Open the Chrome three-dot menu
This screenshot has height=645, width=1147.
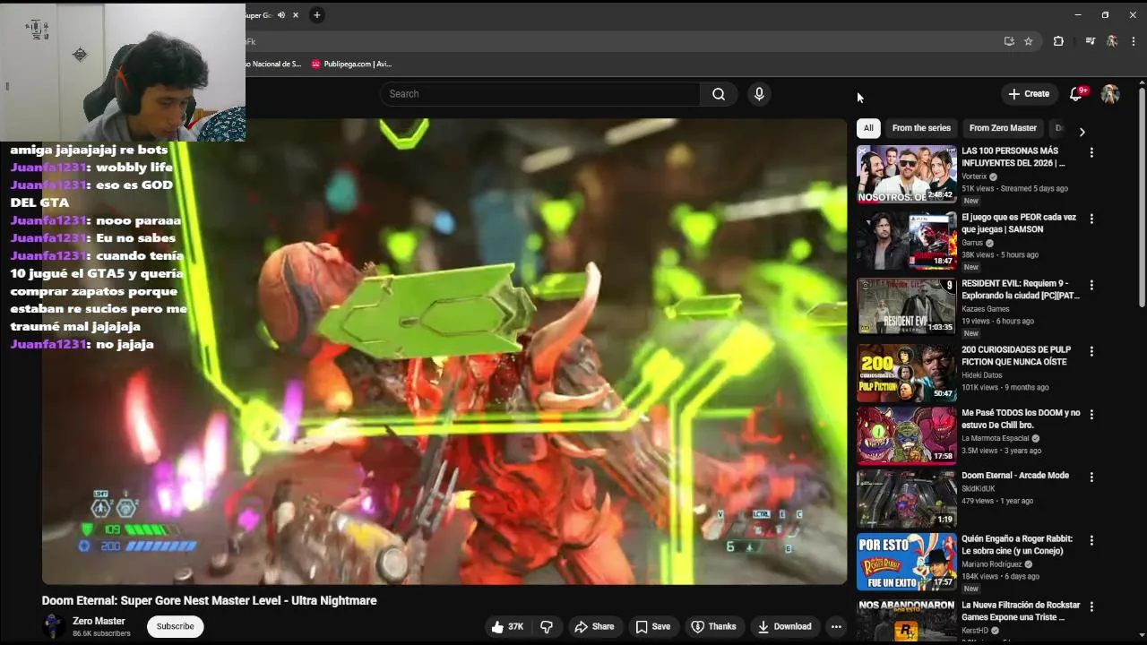1134,41
